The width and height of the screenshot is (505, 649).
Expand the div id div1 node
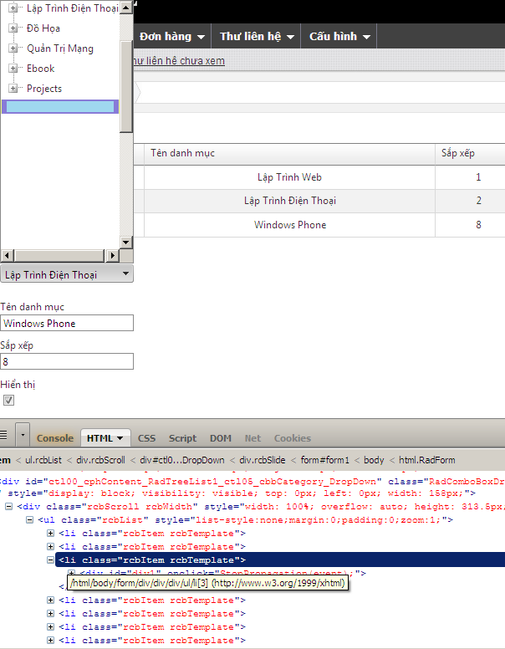(x=71, y=573)
